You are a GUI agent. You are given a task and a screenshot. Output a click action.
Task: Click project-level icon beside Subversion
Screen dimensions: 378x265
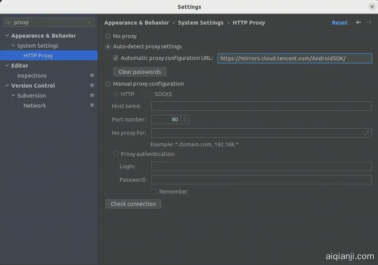92,96
